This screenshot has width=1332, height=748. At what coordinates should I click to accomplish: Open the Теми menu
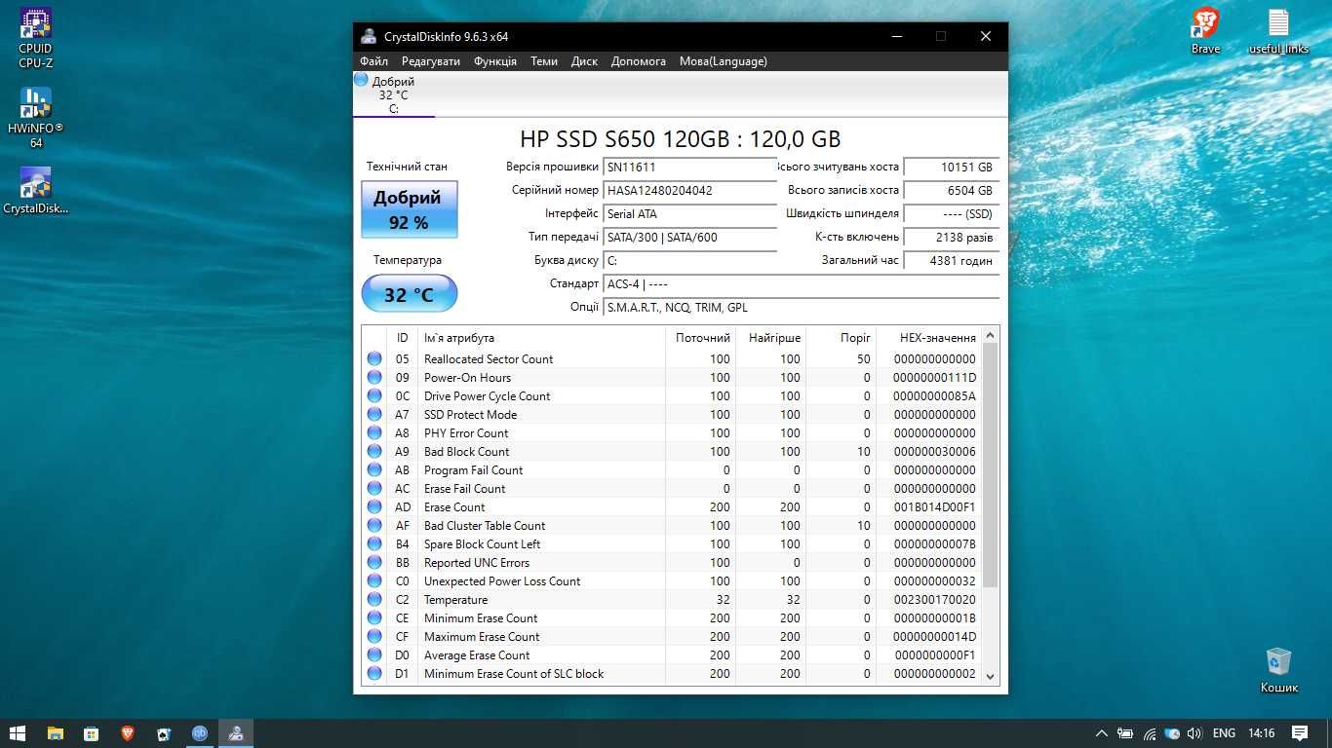pos(544,60)
